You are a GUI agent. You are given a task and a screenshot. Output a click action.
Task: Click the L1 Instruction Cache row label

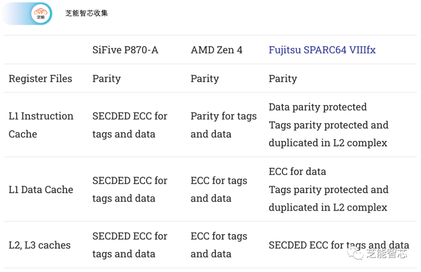41,125
